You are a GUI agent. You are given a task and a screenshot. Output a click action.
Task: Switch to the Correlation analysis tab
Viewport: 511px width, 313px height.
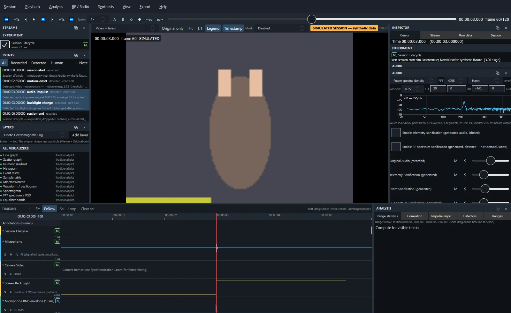tap(415, 216)
